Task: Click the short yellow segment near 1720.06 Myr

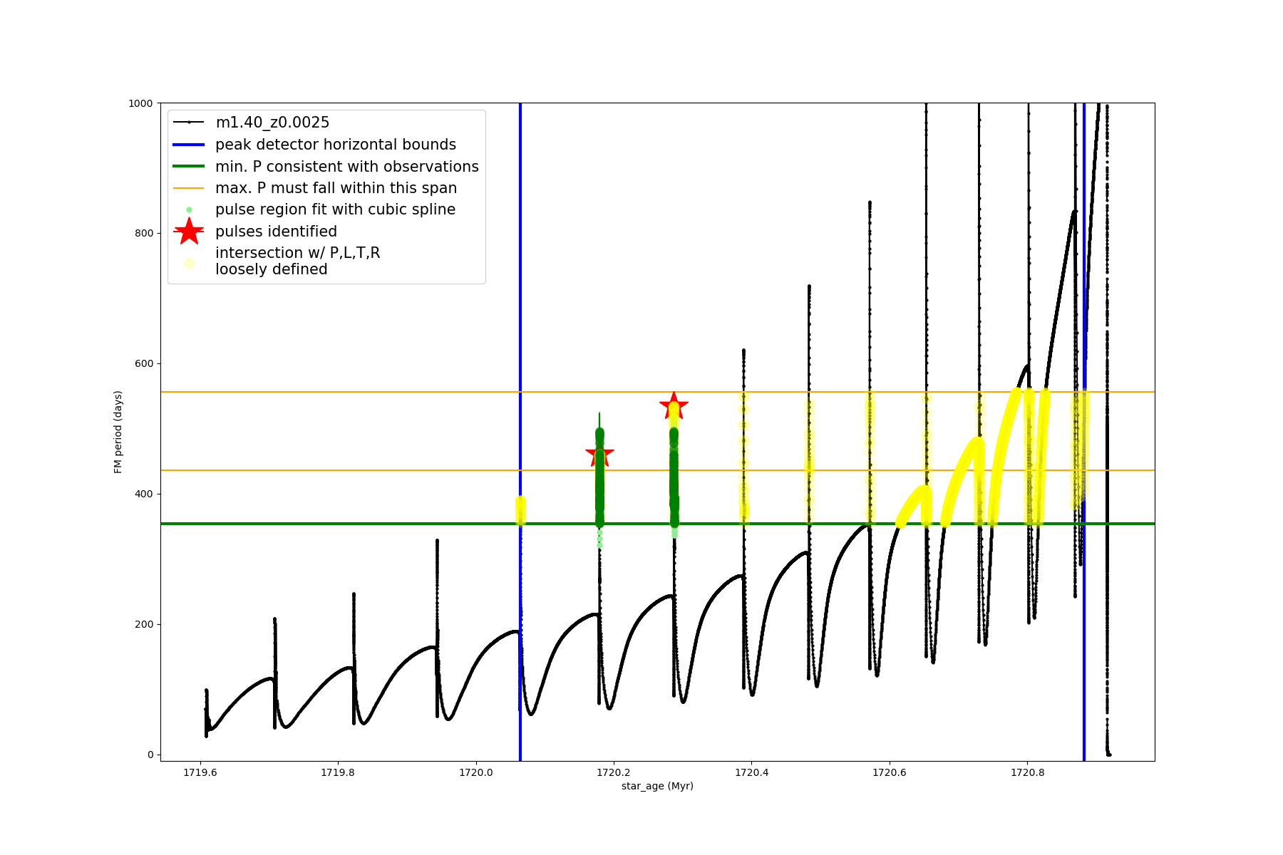Action: coord(520,510)
